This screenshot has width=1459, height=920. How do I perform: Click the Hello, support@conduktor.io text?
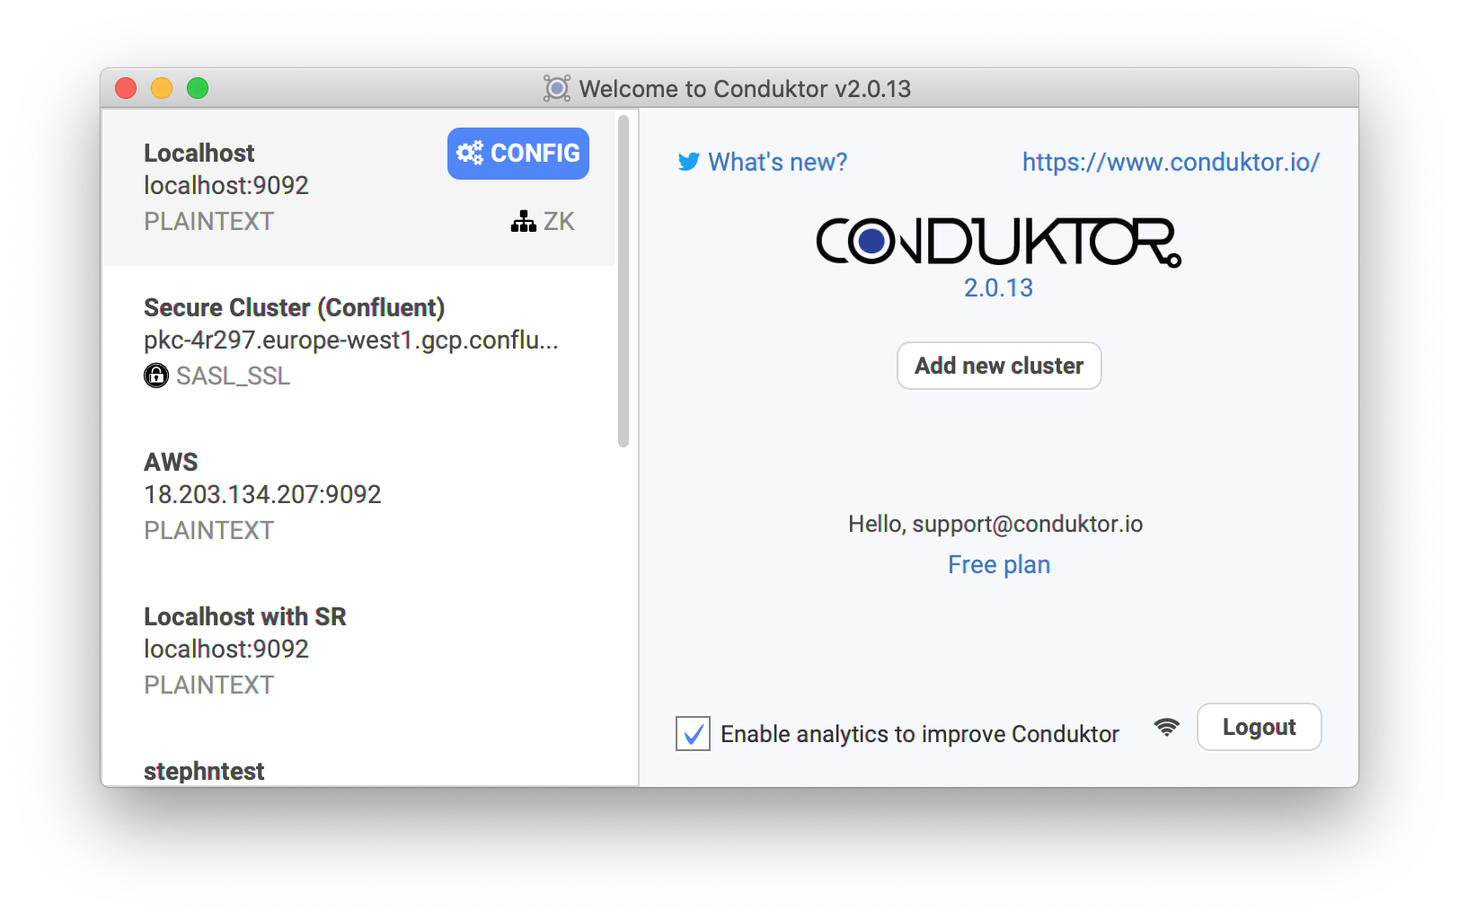995,524
